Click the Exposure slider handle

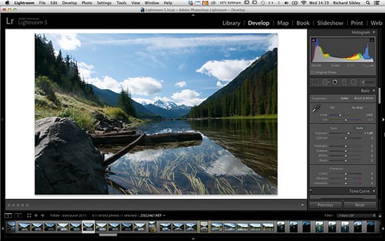[348, 133]
